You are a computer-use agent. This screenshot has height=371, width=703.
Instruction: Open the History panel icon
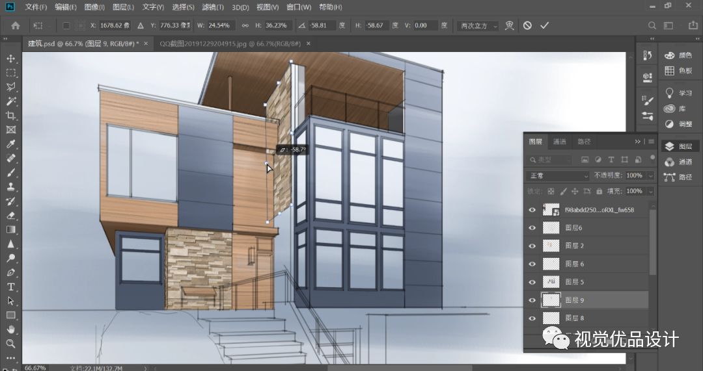(648, 55)
